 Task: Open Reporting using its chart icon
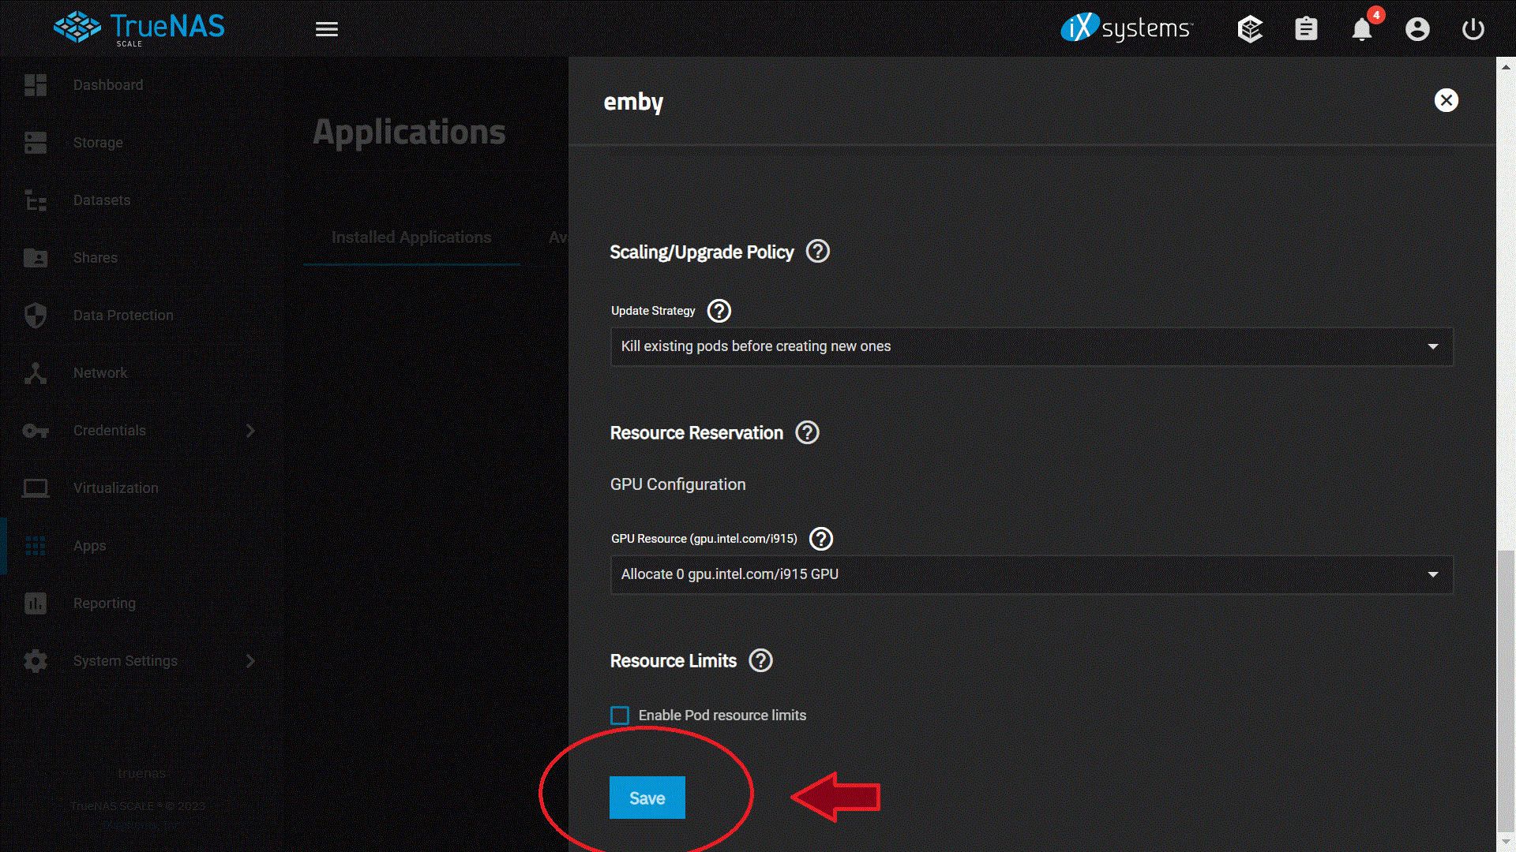(36, 603)
